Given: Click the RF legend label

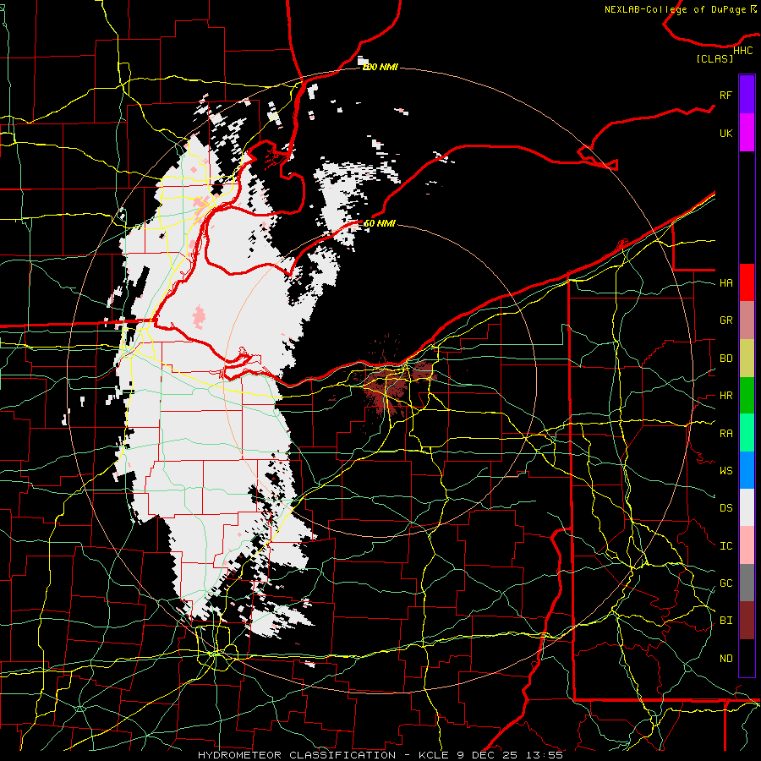Looking at the screenshot, I should point(725,95).
